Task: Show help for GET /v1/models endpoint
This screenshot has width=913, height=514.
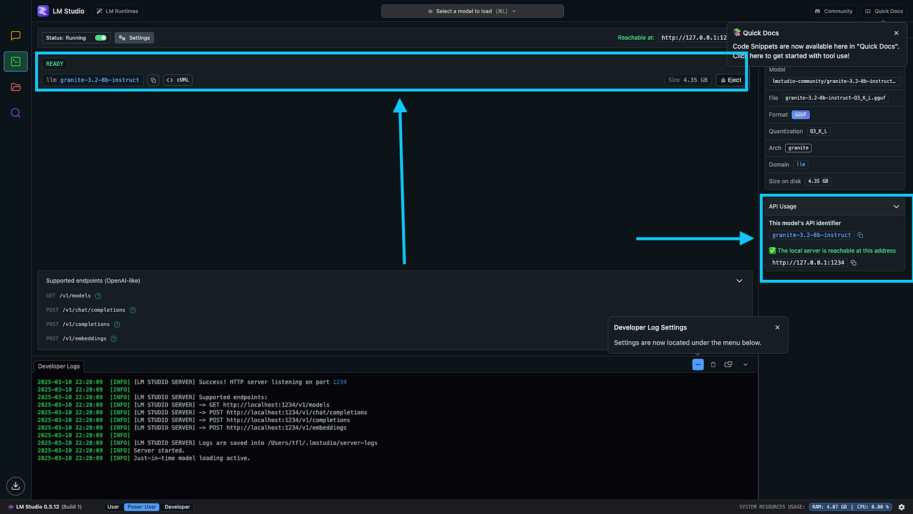Action: [x=98, y=296]
